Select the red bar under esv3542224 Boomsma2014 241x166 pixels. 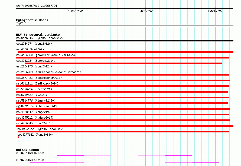coord(123,63)
